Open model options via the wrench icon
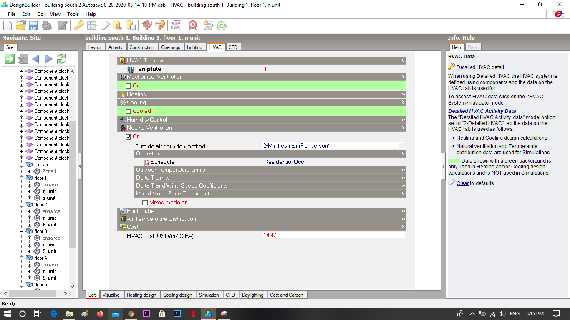Screen dimensions: 570x320 point(79,25)
